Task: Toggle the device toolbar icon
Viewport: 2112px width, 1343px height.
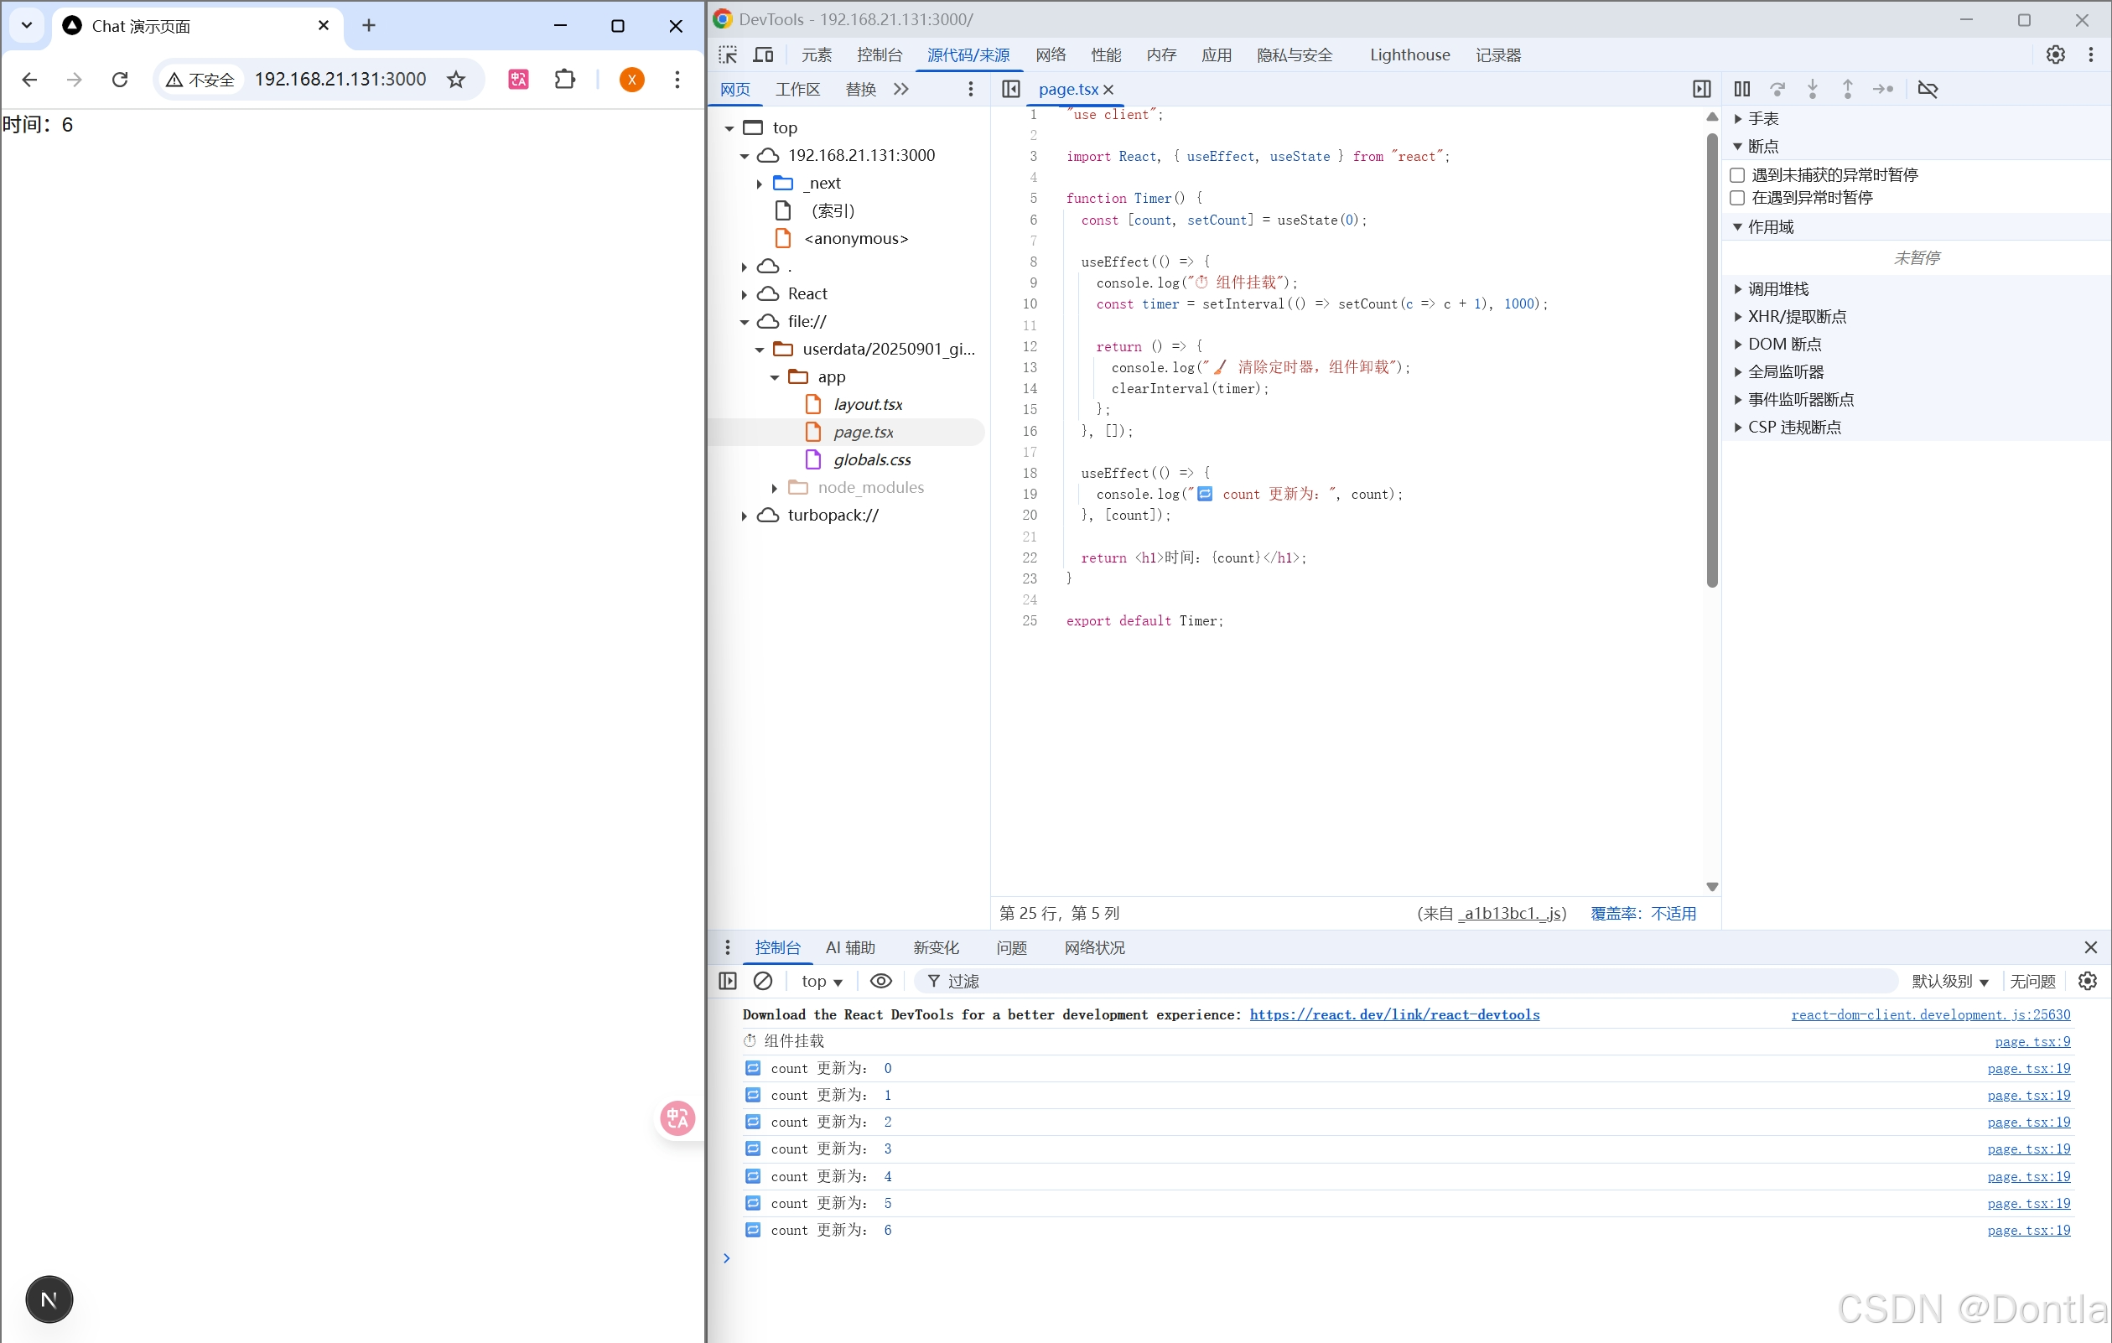Action: [763, 54]
